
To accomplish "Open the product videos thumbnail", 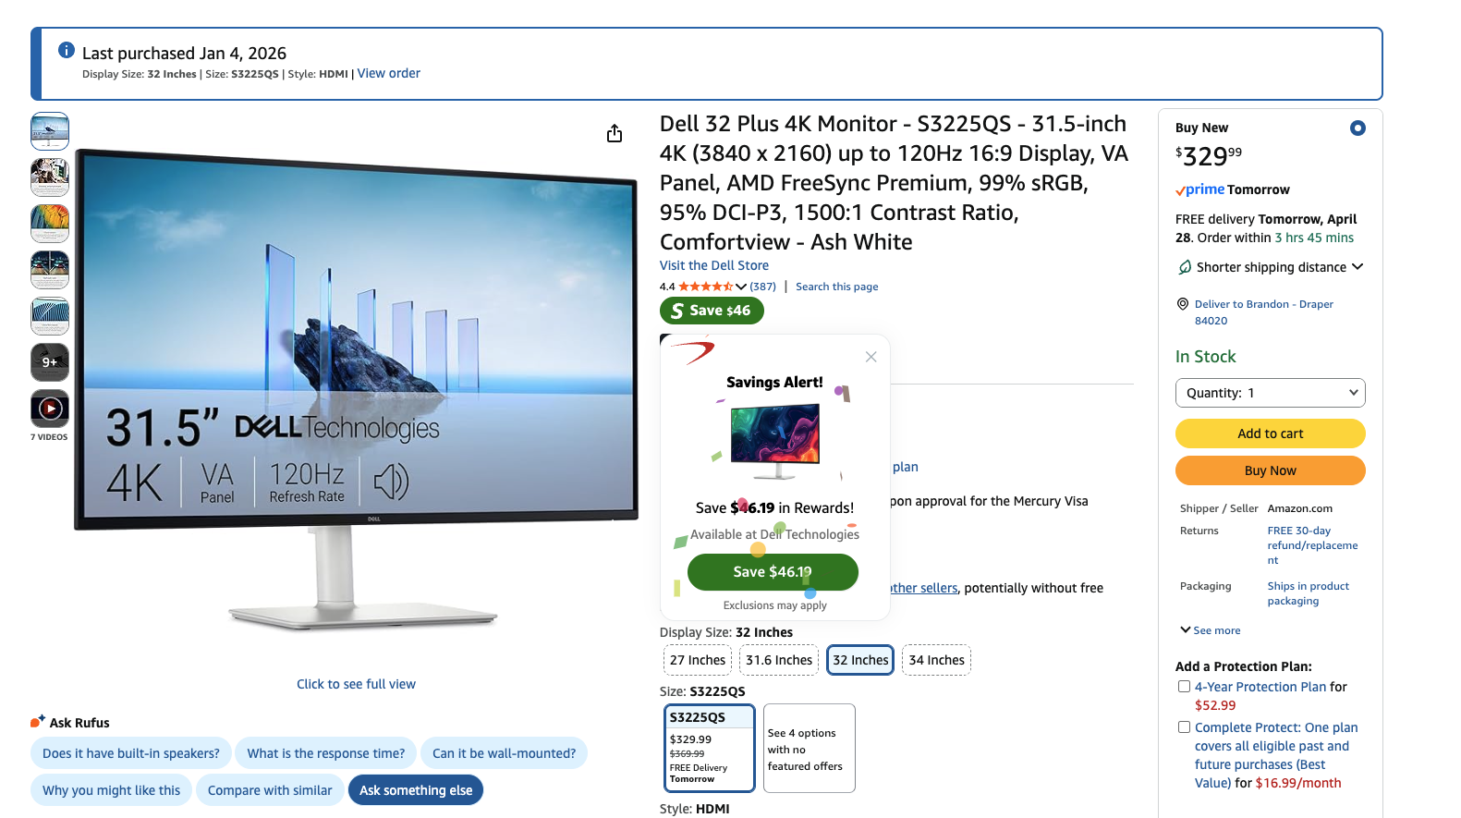I will pos(50,409).
